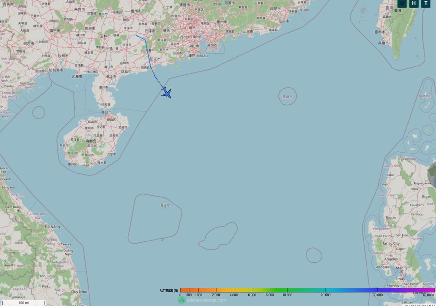Click the U button in top-right corner

[x=402, y=3]
